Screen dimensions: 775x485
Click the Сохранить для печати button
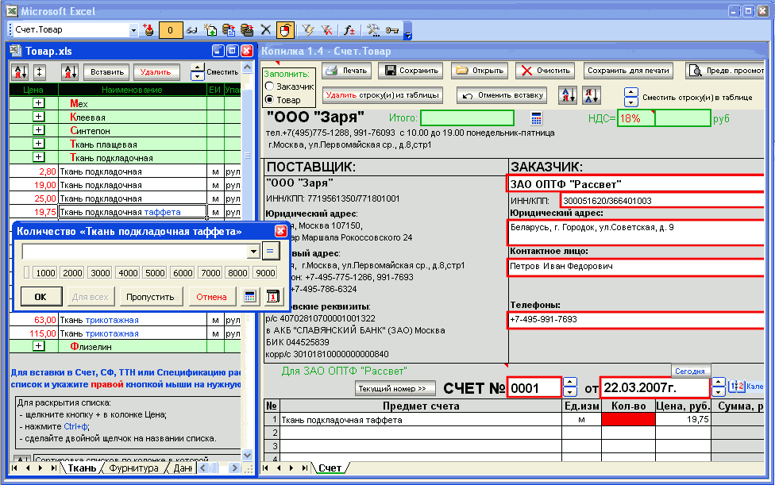pyautogui.click(x=628, y=70)
